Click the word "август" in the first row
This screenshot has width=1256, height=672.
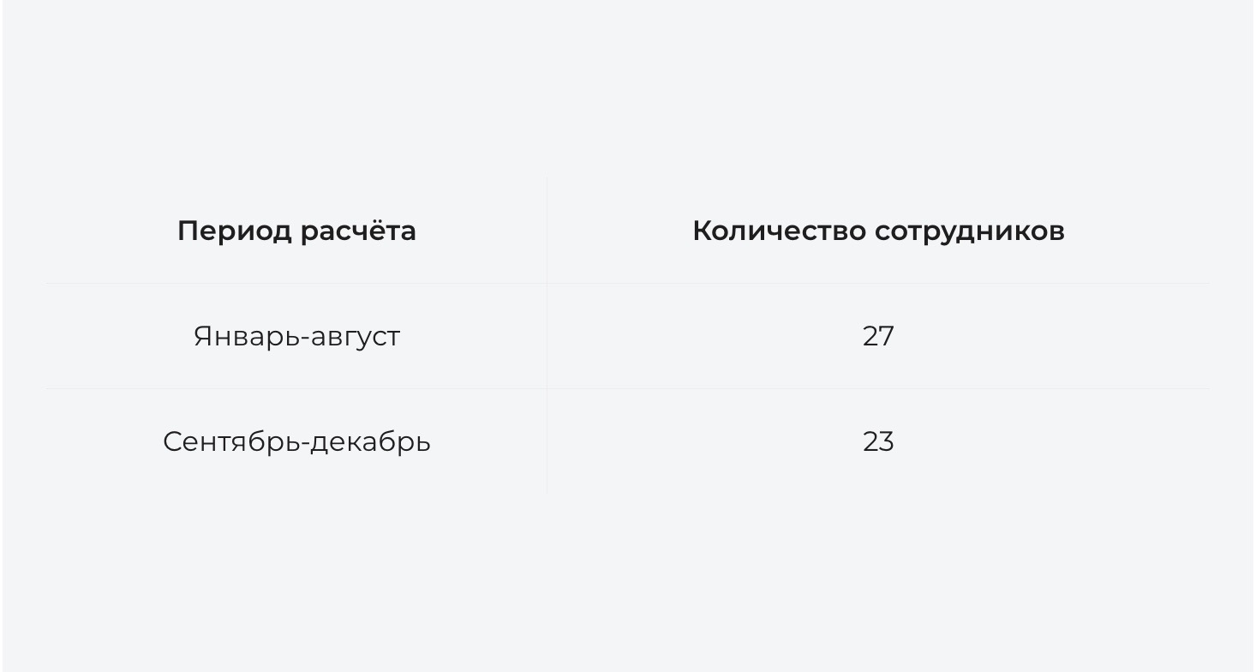click(356, 336)
